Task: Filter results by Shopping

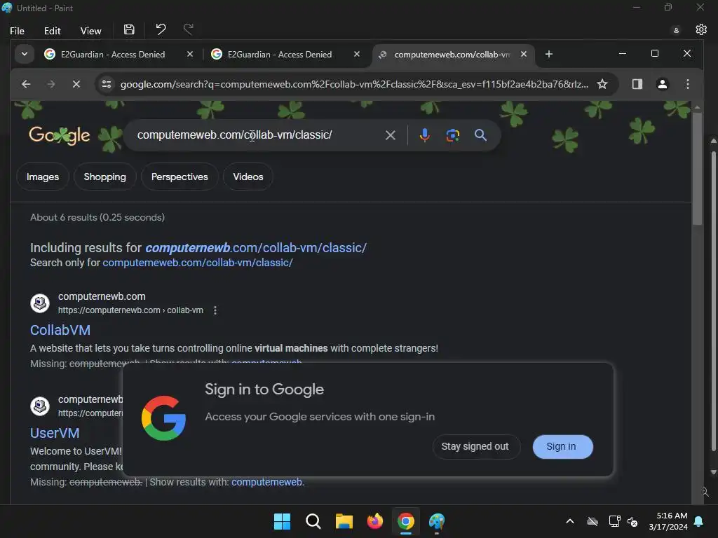Action: (105, 177)
